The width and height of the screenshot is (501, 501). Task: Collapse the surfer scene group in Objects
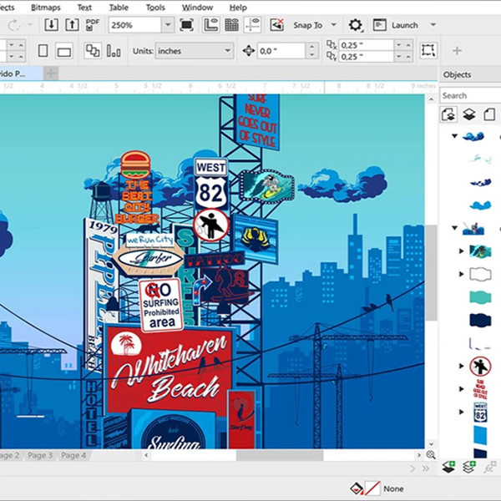454,228
